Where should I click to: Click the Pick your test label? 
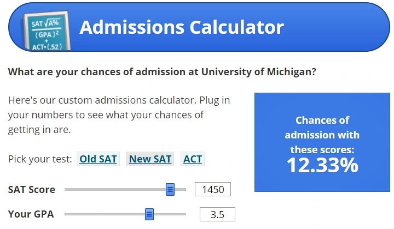point(40,159)
